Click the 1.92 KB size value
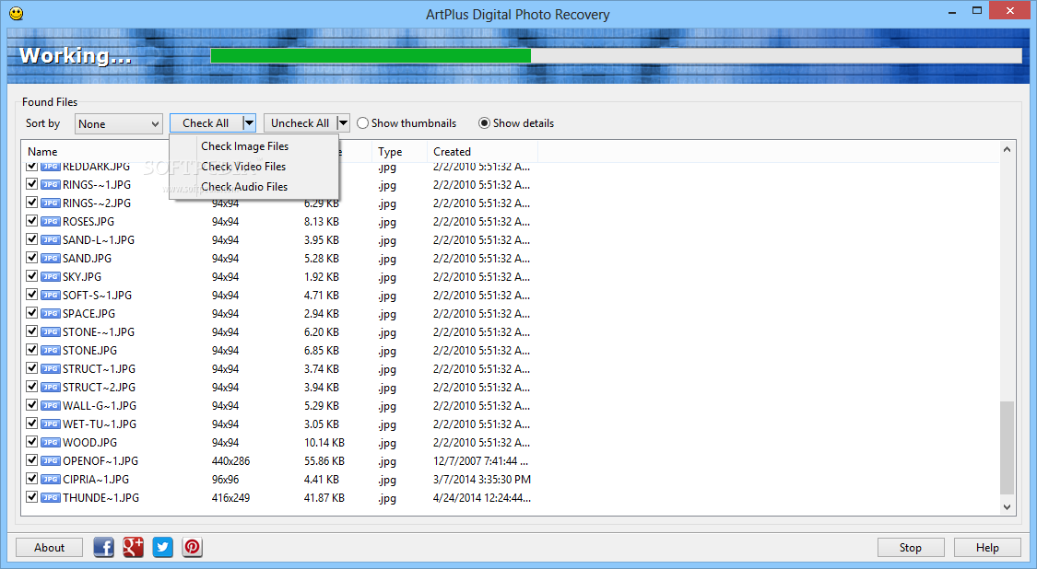The height and width of the screenshot is (569, 1037). (x=322, y=277)
